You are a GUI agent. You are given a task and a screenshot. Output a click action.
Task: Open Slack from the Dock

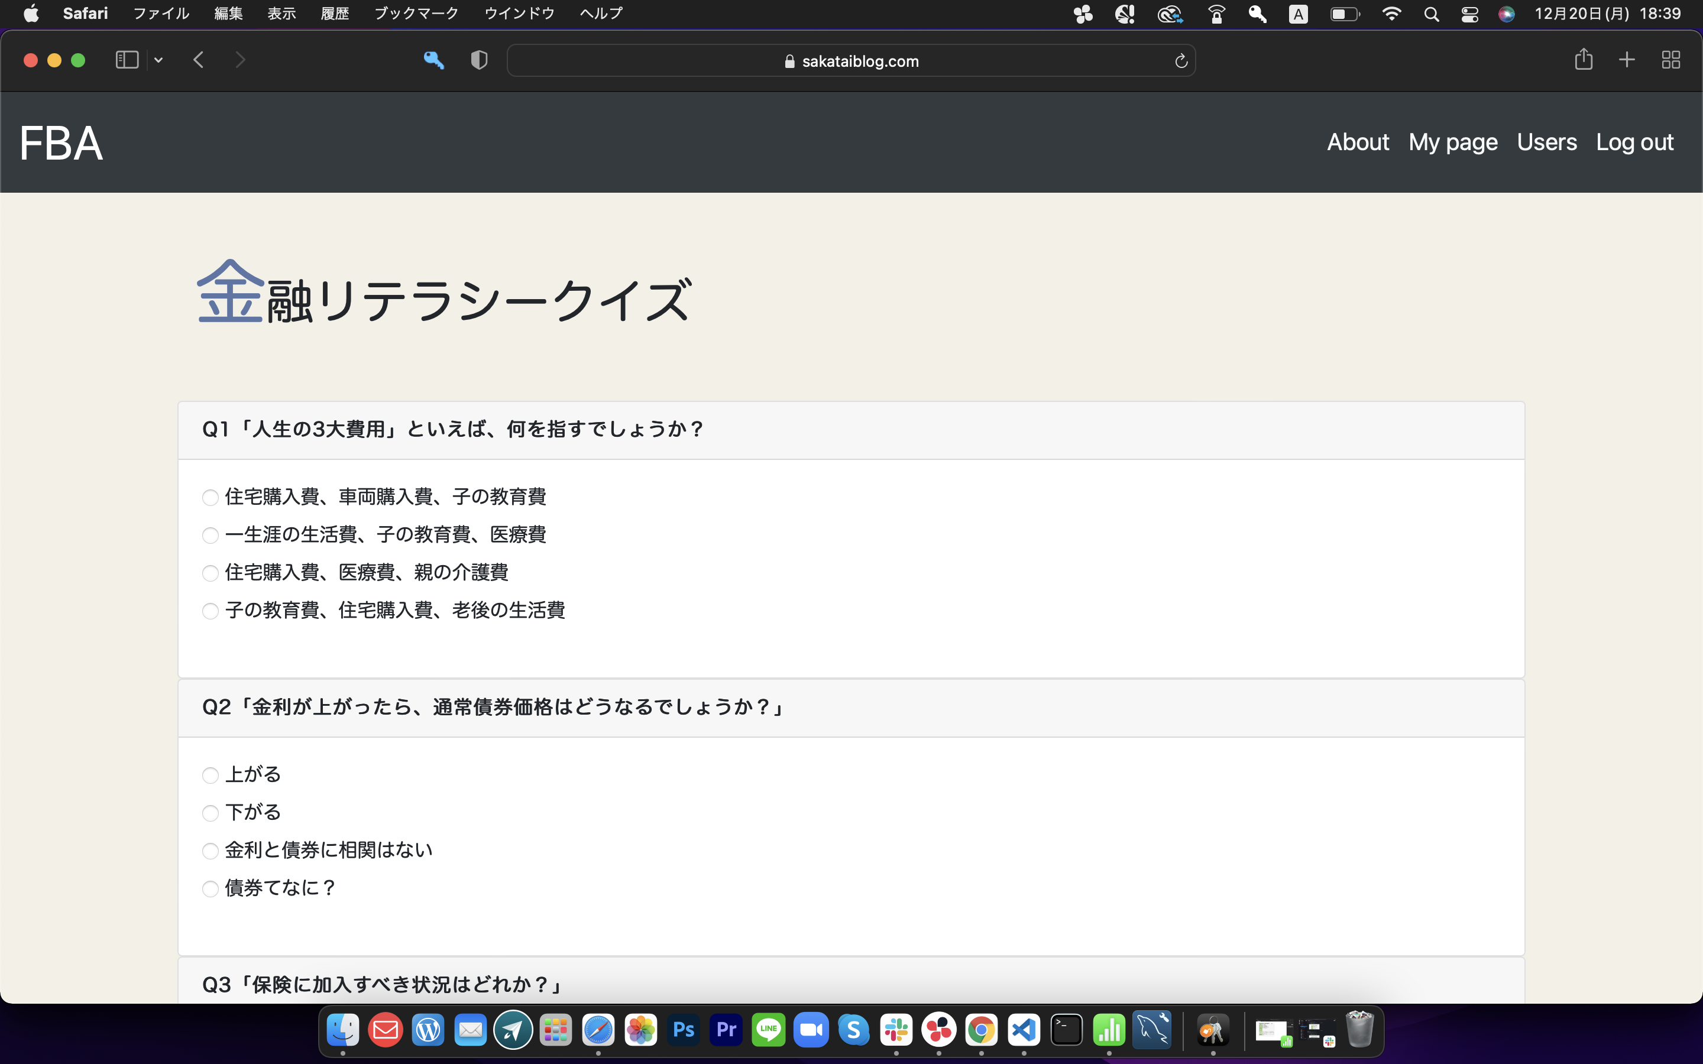click(x=896, y=1029)
